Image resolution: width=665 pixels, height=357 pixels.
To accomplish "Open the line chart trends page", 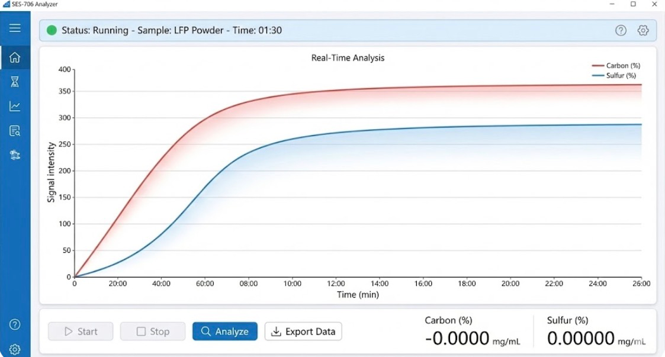I will [x=15, y=107].
